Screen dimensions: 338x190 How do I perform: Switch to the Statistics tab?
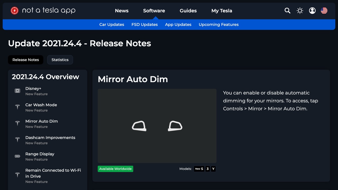60,60
